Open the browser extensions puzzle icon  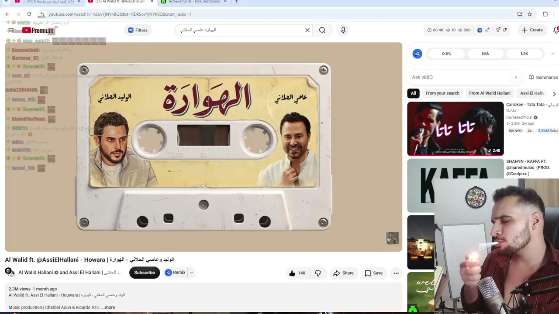point(545,14)
